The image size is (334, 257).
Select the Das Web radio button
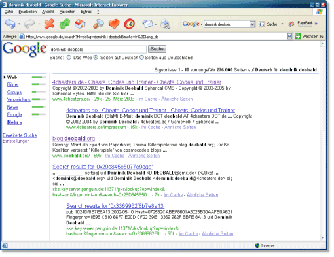click(69, 58)
